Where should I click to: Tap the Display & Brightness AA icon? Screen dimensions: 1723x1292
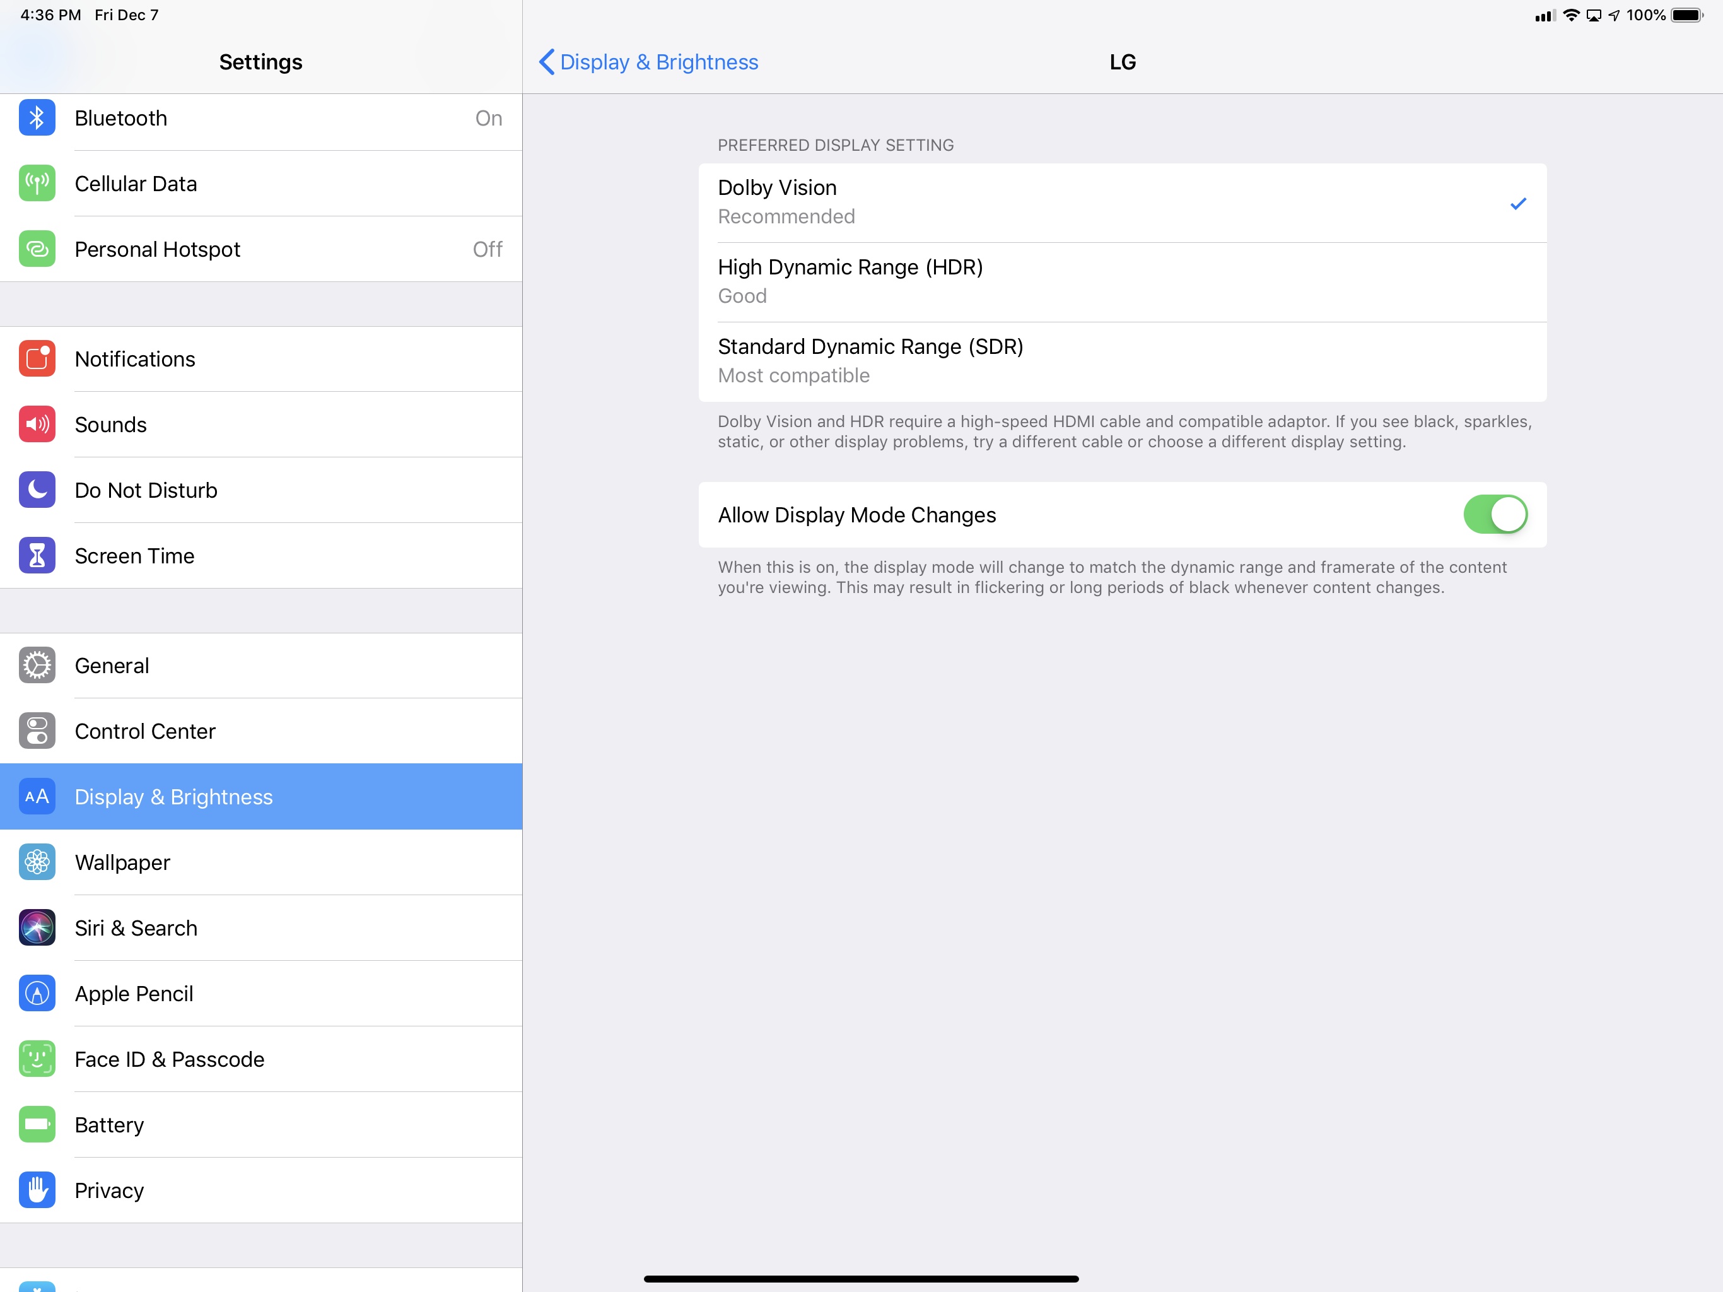(37, 796)
